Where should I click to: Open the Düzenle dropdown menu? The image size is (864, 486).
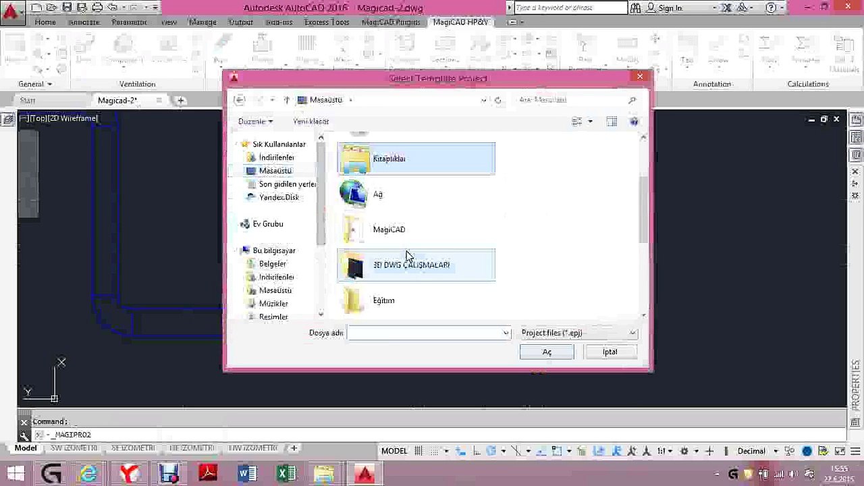pos(255,122)
